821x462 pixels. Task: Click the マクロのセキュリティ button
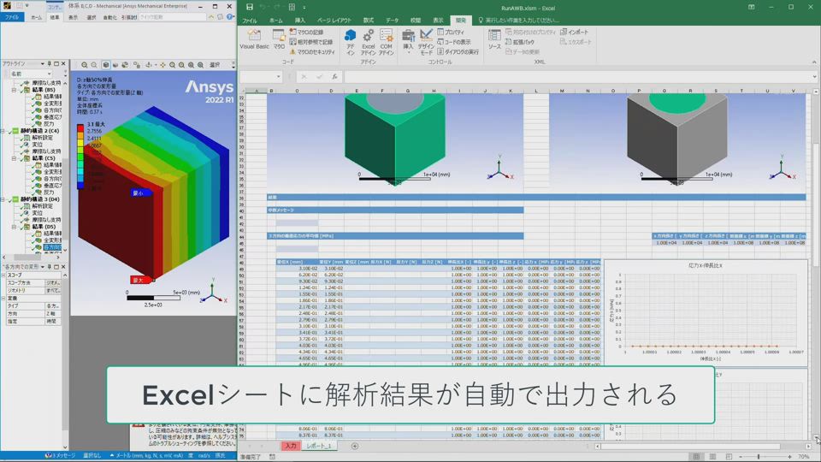(x=313, y=51)
